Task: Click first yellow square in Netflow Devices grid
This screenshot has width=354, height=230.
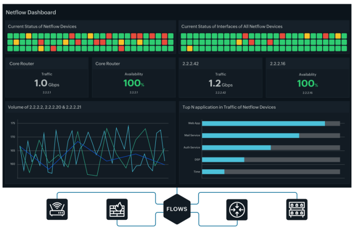Action: coord(29,36)
